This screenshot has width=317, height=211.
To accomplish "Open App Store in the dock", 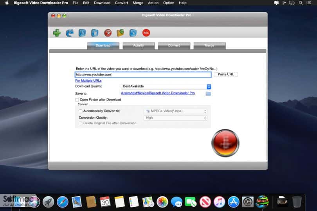I will 234,202.
